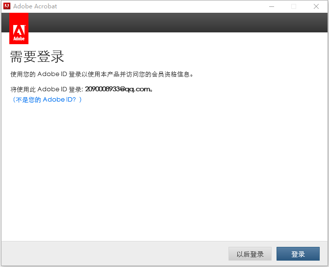Select the 2090008933@qq.com email text
Viewport: 329px width, 267px height.
pyautogui.click(x=118, y=89)
